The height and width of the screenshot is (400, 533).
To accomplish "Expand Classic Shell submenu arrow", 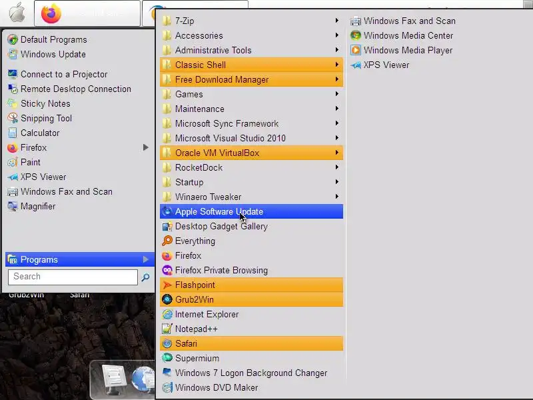I will tap(337, 64).
